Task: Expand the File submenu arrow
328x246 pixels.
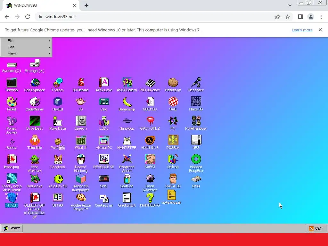Action: tap(49, 41)
